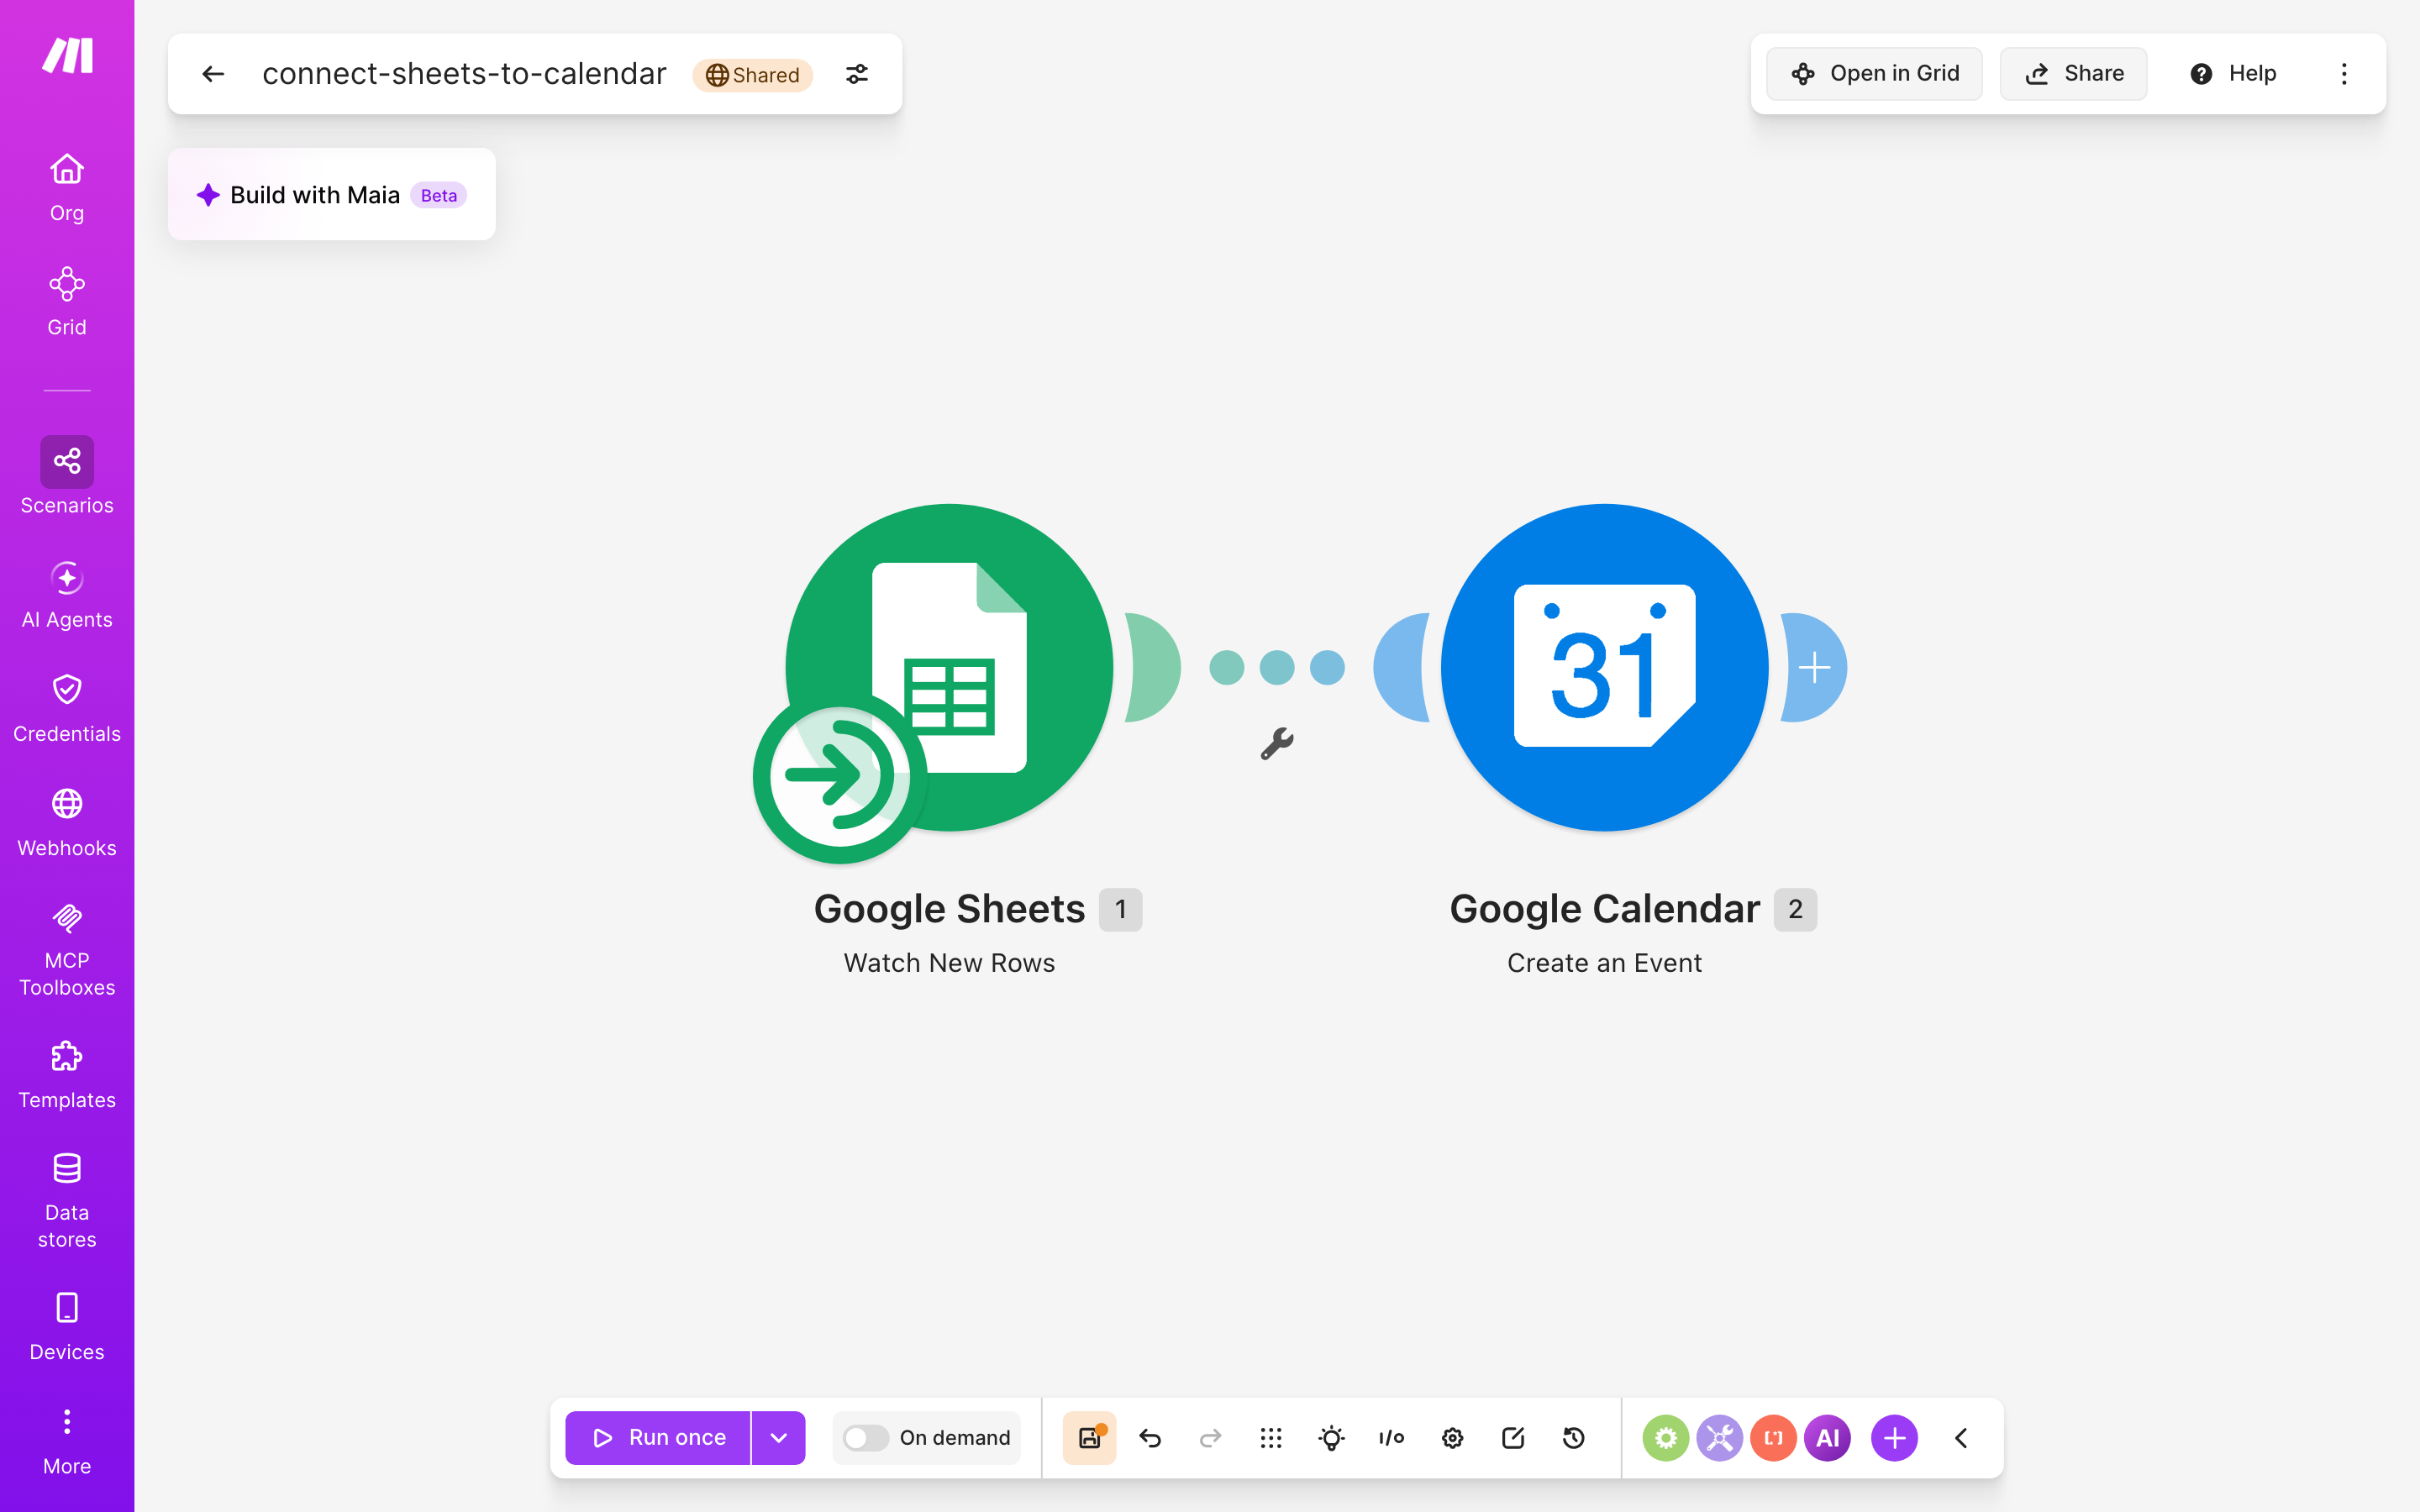Toggle the On demand scheduling switch
2420x1512 pixels.
tap(865, 1438)
